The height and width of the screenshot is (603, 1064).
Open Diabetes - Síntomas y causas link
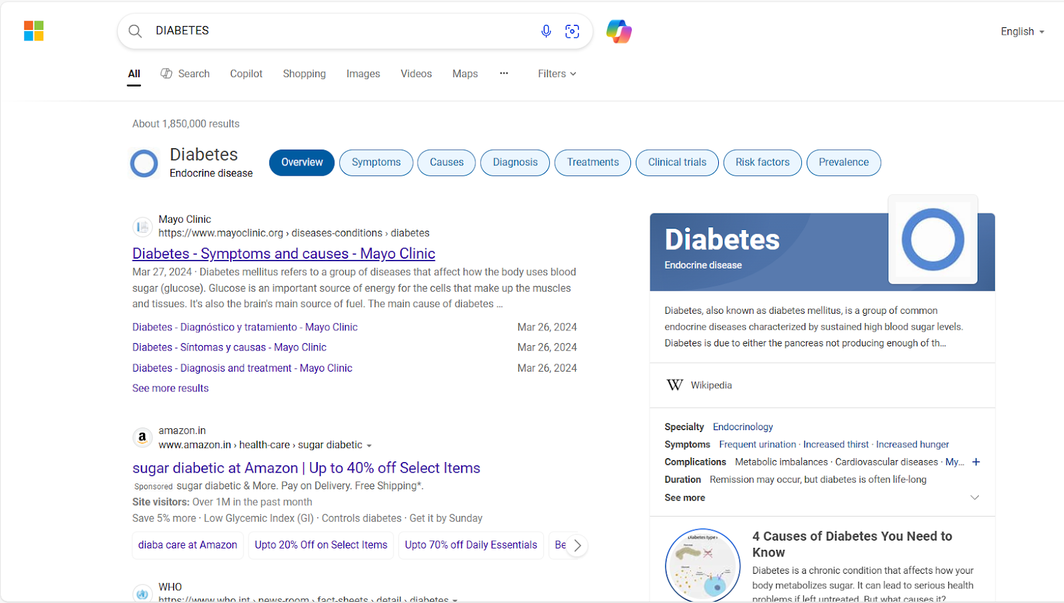coord(229,347)
